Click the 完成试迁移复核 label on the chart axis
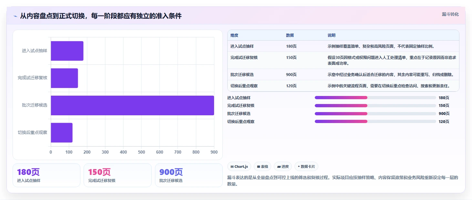 coord(33,78)
